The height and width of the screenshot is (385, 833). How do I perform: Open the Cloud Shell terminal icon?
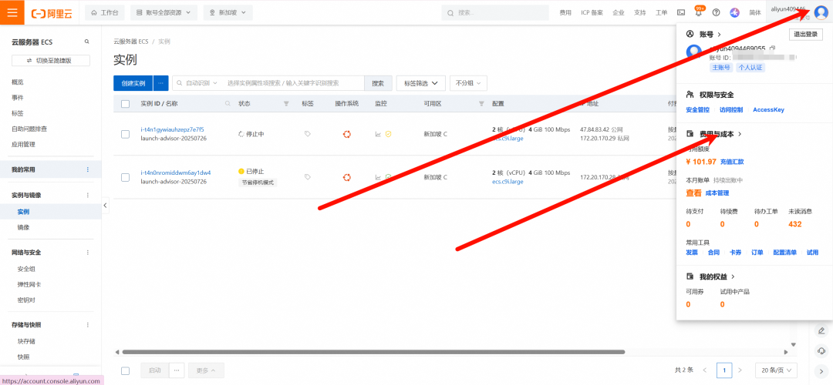tap(680, 13)
